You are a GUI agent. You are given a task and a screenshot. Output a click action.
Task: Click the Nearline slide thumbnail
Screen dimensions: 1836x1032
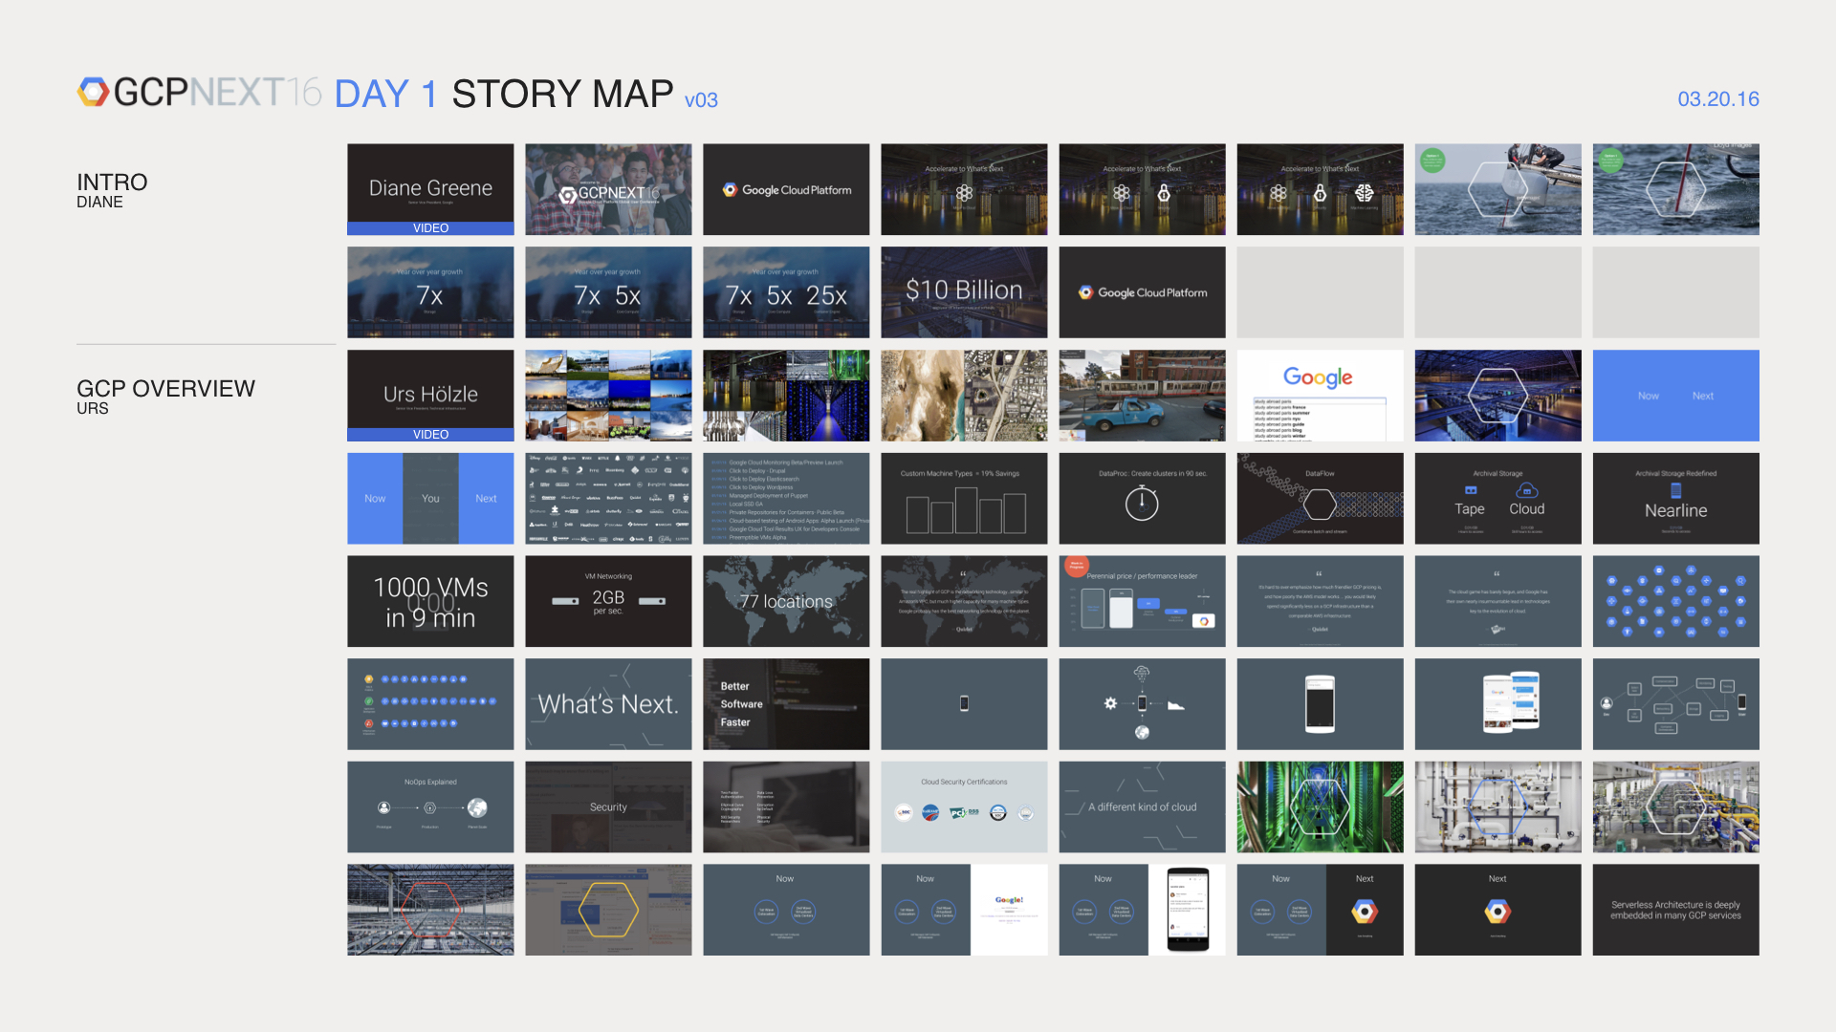1675,499
